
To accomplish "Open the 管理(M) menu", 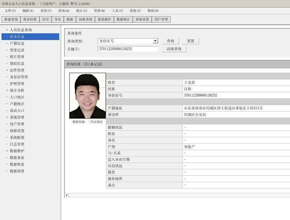I will tap(99, 11).
